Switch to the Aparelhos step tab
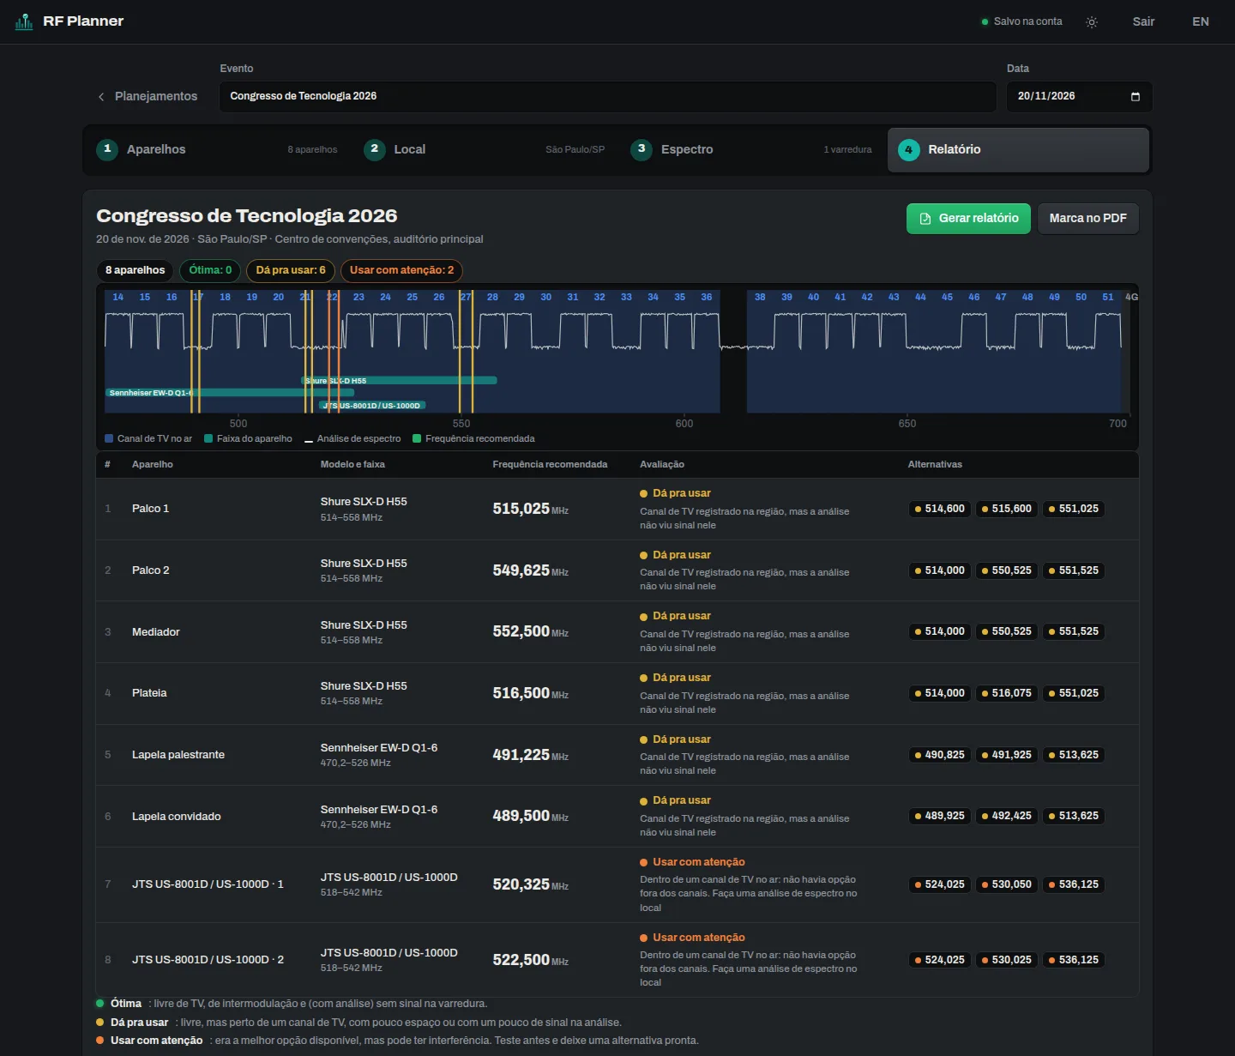The width and height of the screenshot is (1235, 1056). point(217,150)
